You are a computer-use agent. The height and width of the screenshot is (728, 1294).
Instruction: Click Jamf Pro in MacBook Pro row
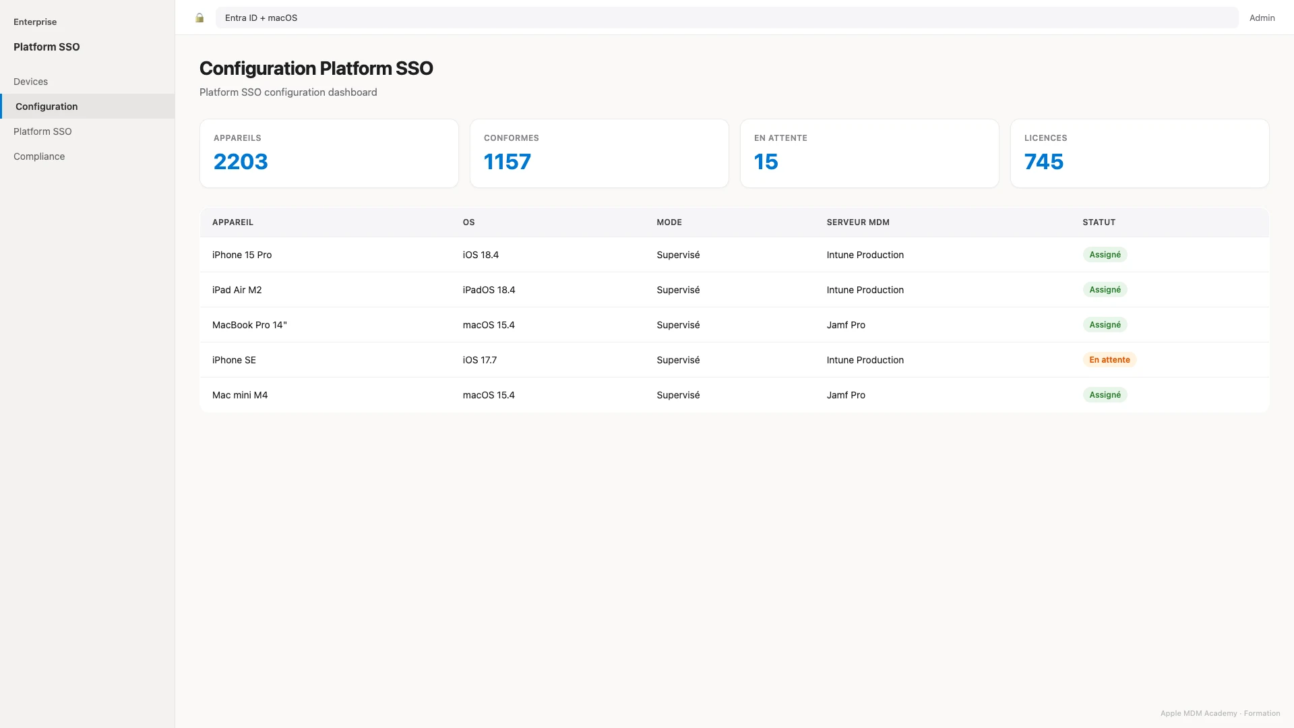[846, 325]
